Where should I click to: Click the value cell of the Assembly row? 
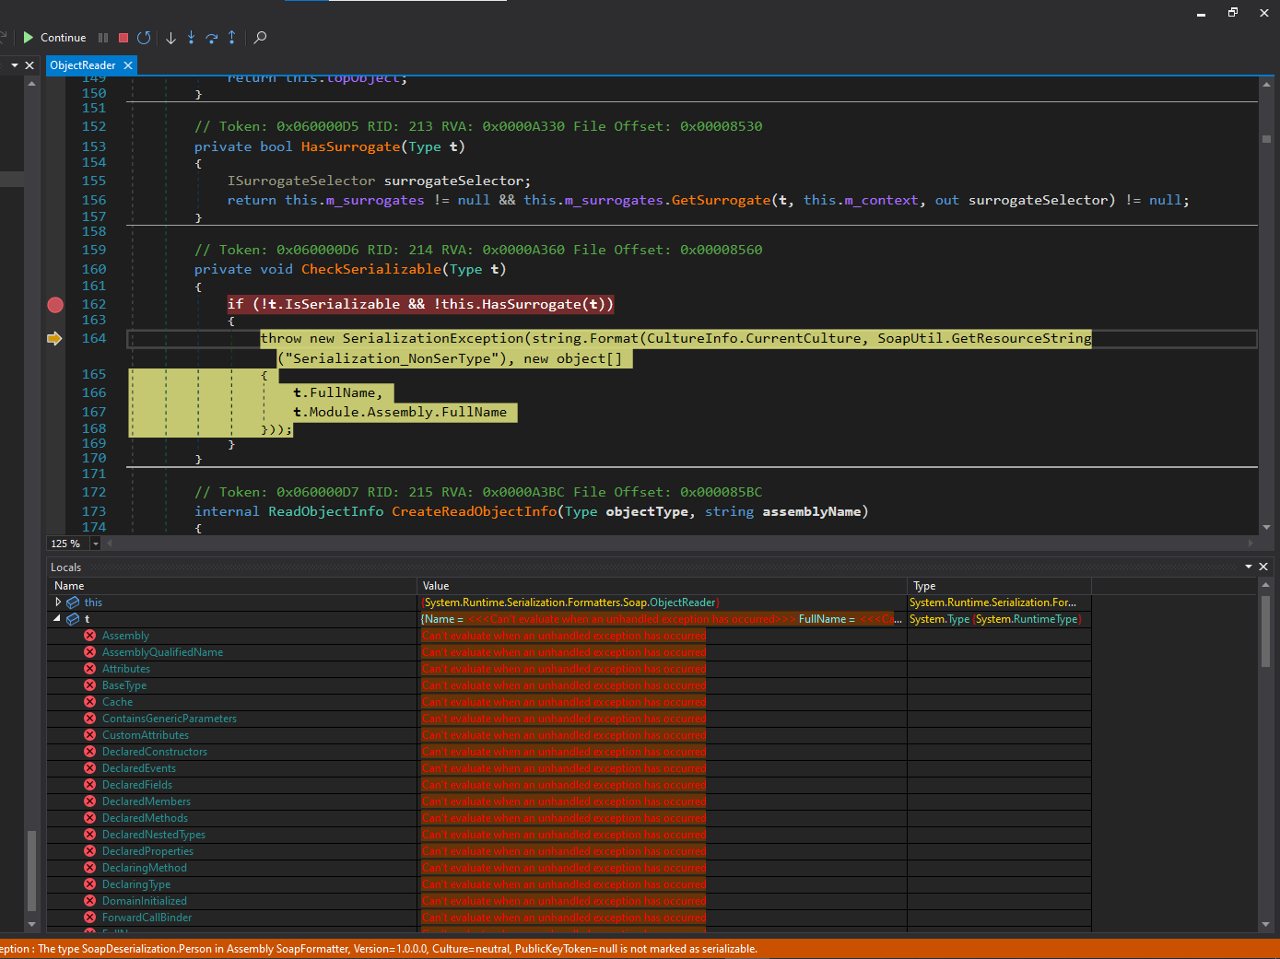[x=663, y=636]
